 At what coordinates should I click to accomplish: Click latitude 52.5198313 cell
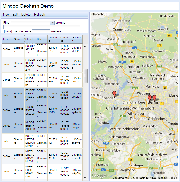53,110
